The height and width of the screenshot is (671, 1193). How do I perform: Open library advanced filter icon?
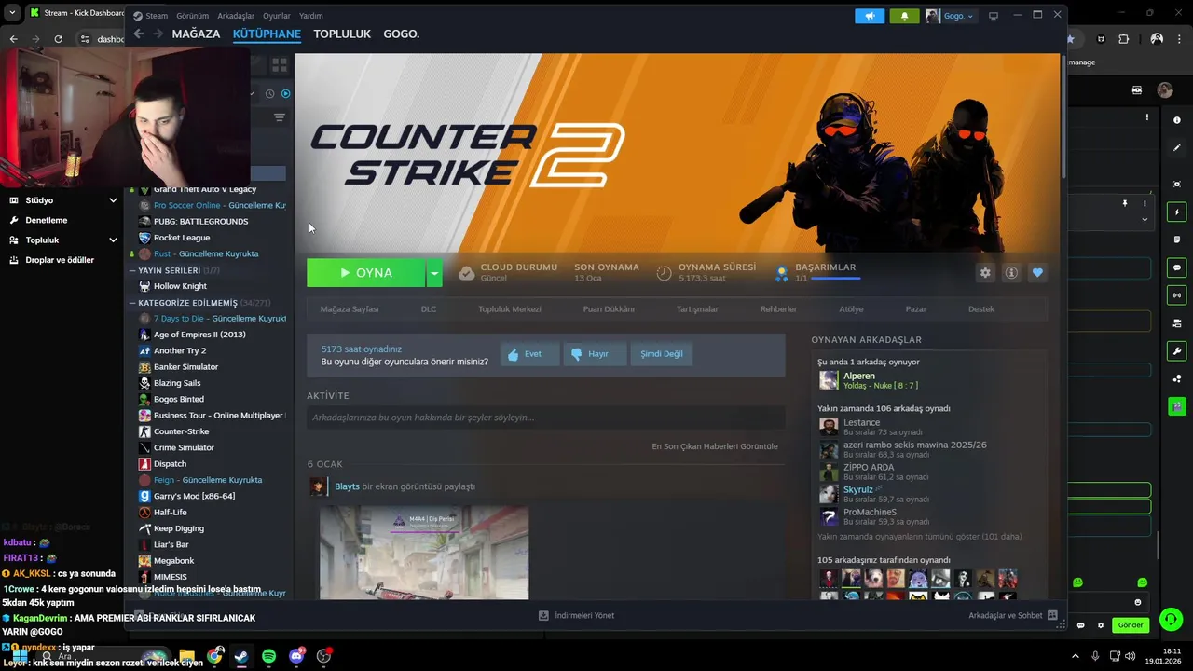(x=279, y=117)
